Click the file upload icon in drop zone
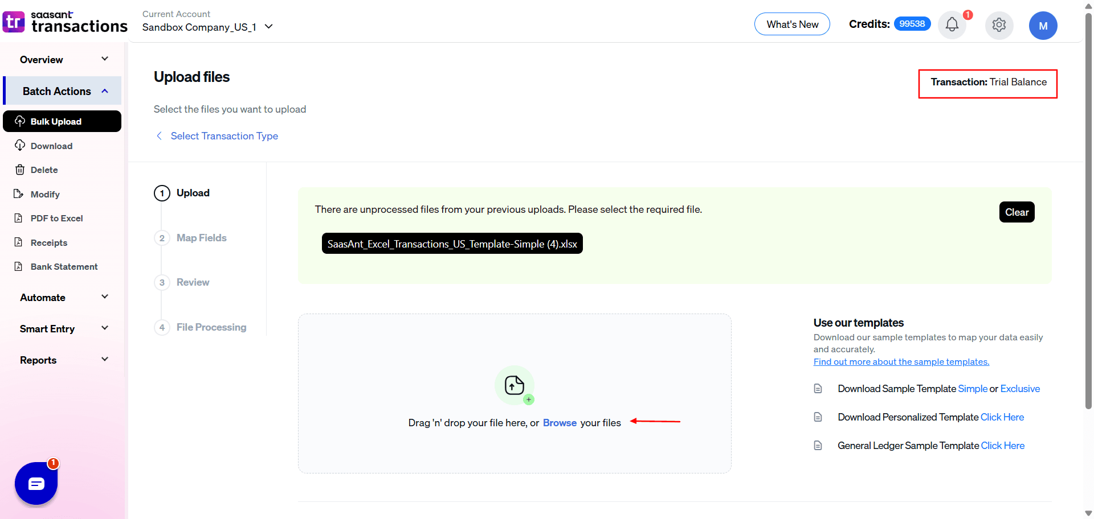Viewport: 1094px width, 519px height. 515,385
